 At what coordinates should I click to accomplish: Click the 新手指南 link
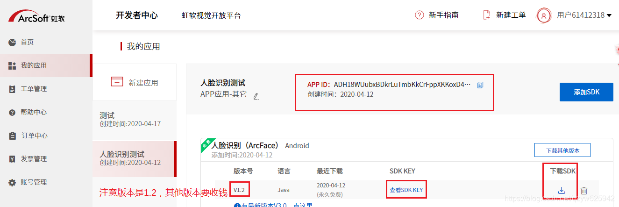[443, 15]
